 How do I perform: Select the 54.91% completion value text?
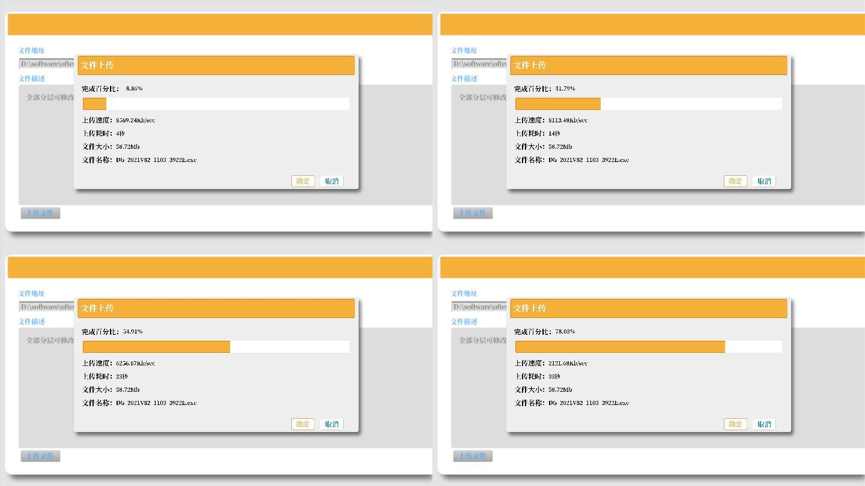(x=133, y=332)
